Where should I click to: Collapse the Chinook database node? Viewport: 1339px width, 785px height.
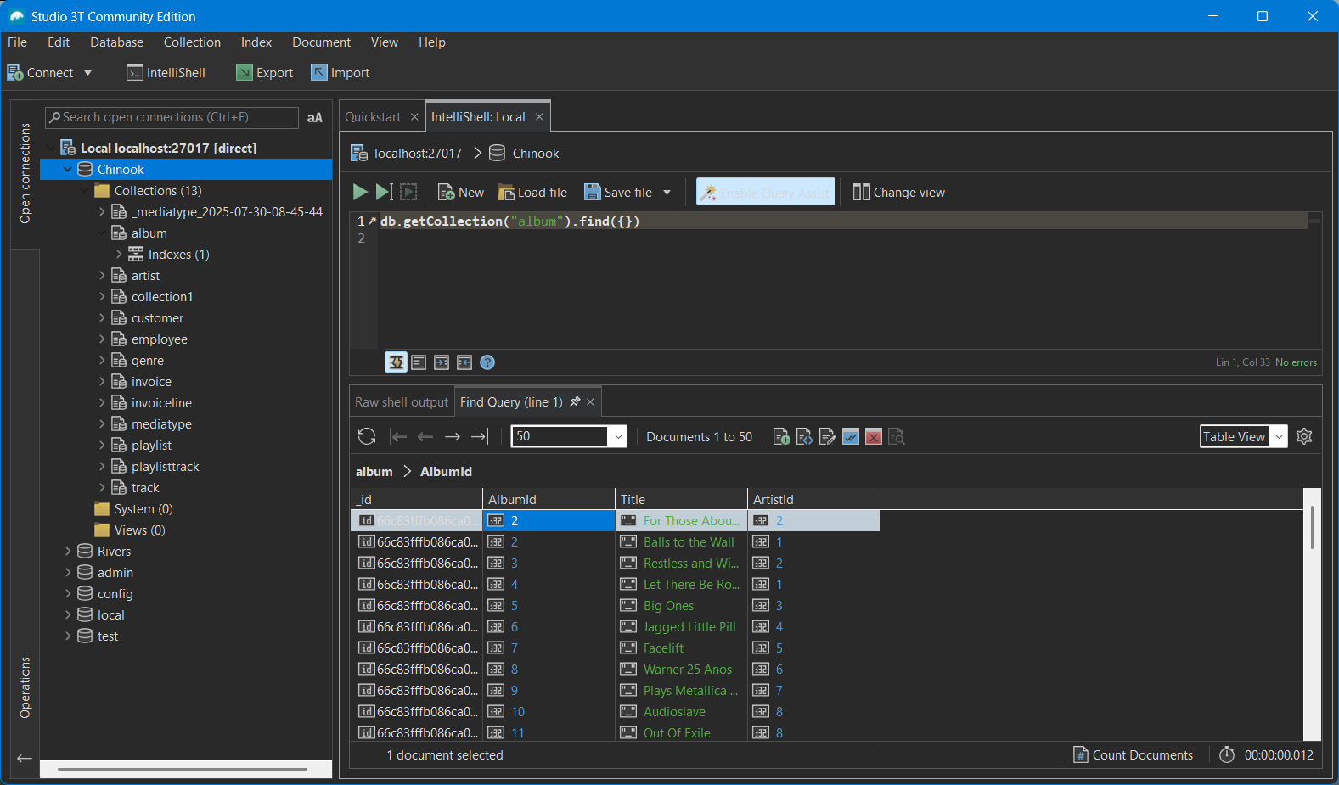point(68,170)
